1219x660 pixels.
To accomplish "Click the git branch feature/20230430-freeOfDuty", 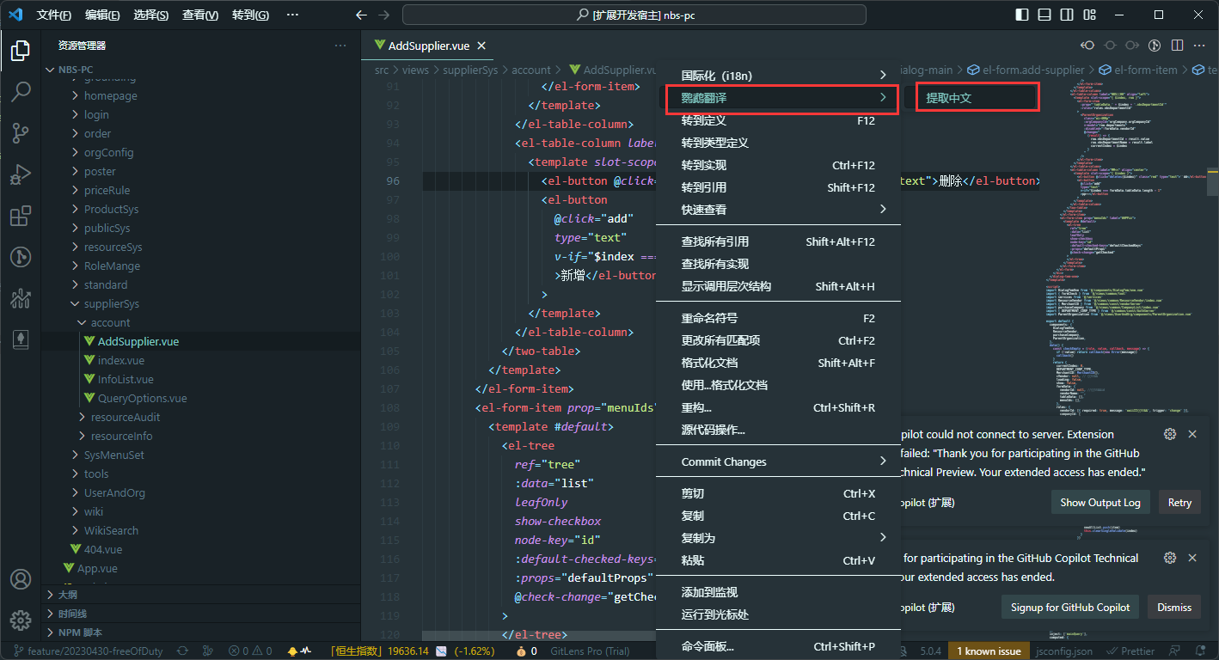I will pos(88,651).
